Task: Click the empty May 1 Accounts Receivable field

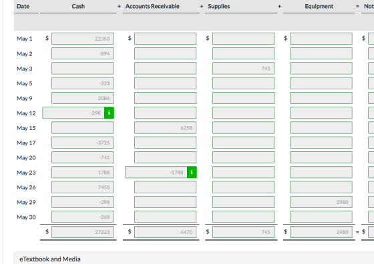Action: click(x=166, y=39)
